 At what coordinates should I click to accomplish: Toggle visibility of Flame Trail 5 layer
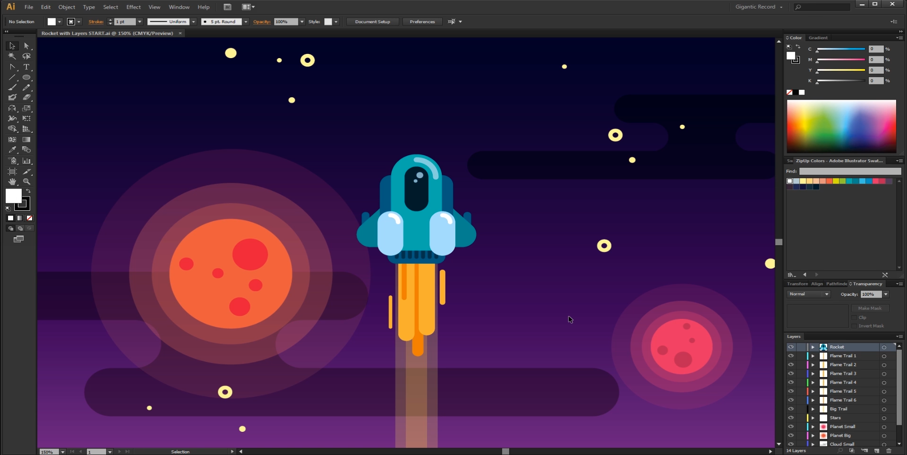pyautogui.click(x=791, y=391)
